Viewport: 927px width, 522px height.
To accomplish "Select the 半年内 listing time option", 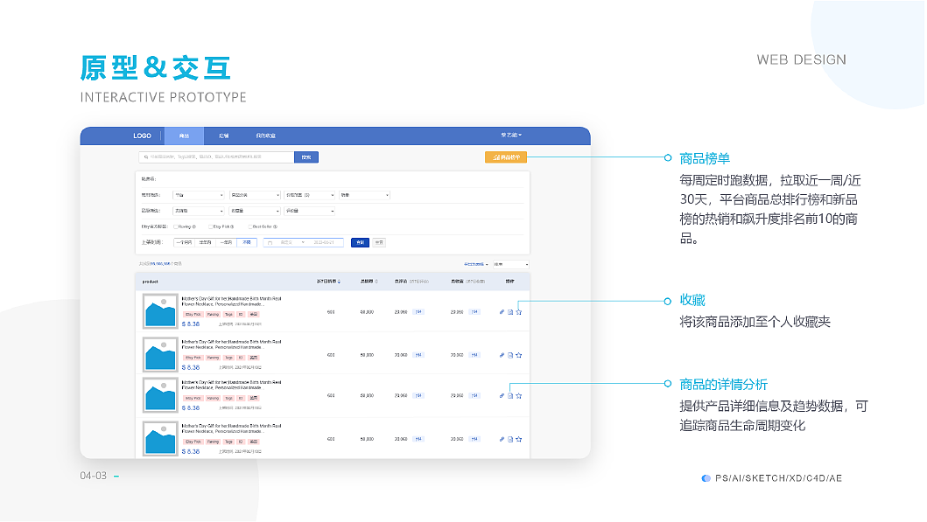I will [x=205, y=243].
